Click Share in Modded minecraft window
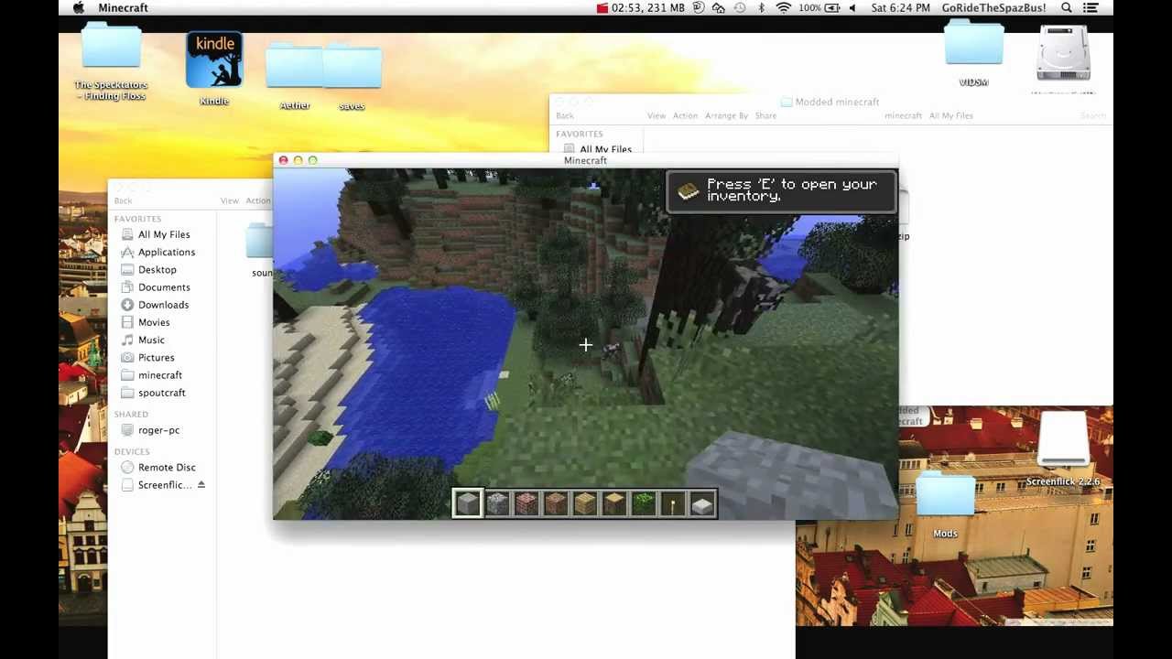1172x659 pixels. pyautogui.click(x=765, y=115)
